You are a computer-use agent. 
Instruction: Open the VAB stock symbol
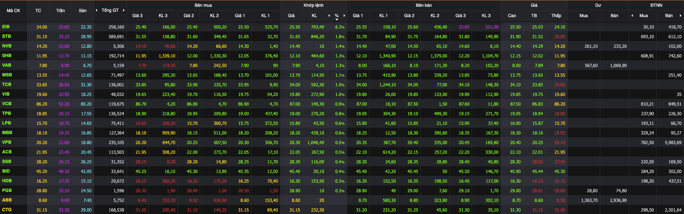(7, 65)
